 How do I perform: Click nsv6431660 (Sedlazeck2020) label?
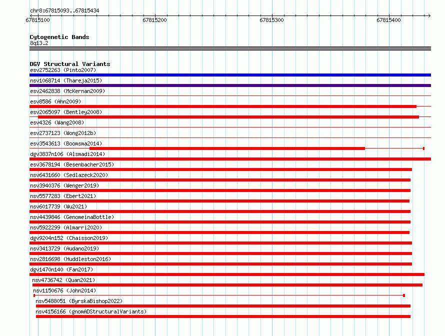click(x=69, y=175)
